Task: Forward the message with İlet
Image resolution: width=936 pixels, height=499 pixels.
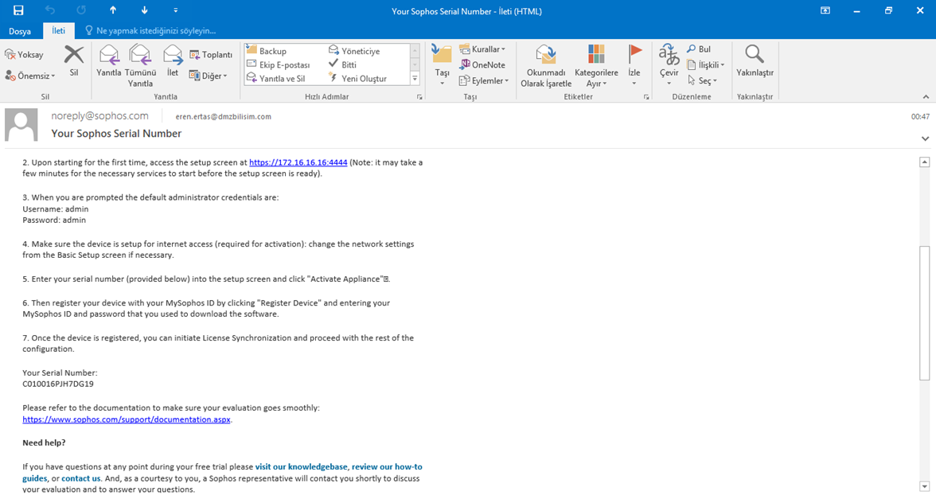Action: coord(173,60)
